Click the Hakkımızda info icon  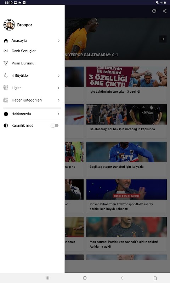point(6,114)
